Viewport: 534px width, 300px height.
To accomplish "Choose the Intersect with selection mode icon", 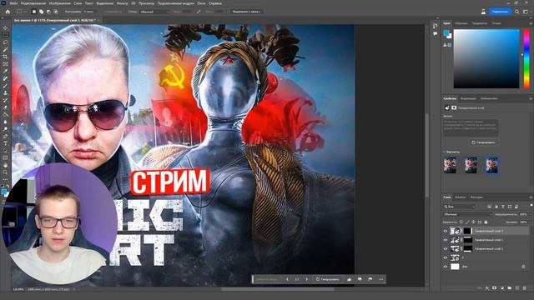I will [56, 12].
